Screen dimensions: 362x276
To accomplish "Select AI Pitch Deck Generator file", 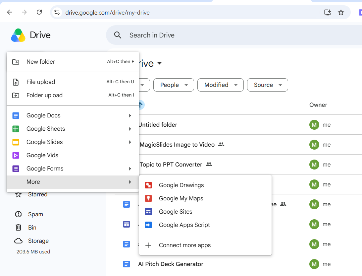I will (171, 264).
